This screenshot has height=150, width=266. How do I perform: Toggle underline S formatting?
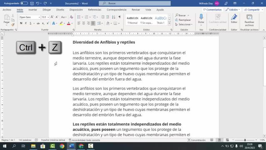point(30,23)
